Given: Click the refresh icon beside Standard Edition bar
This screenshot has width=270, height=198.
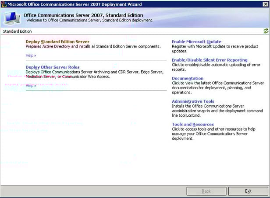Looking at the screenshot, I should (x=266, y=31).
